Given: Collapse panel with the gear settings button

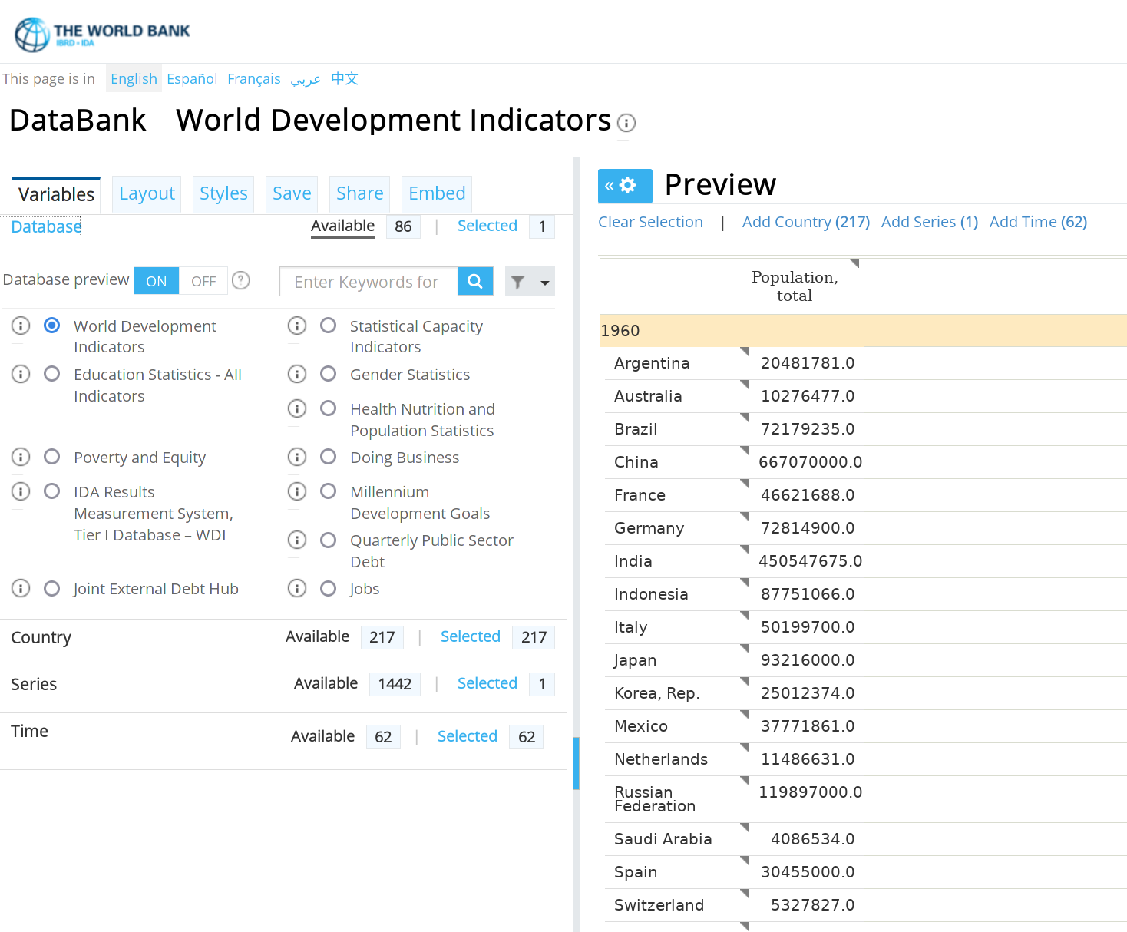Looking at the screenshot, I should [625, 186].
